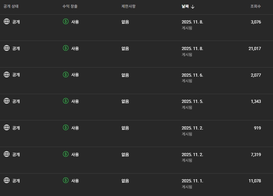The image size is (273, 196).
Task: Click the 7,319 view count
Action: pyautogui.click(x=256, y=154)
